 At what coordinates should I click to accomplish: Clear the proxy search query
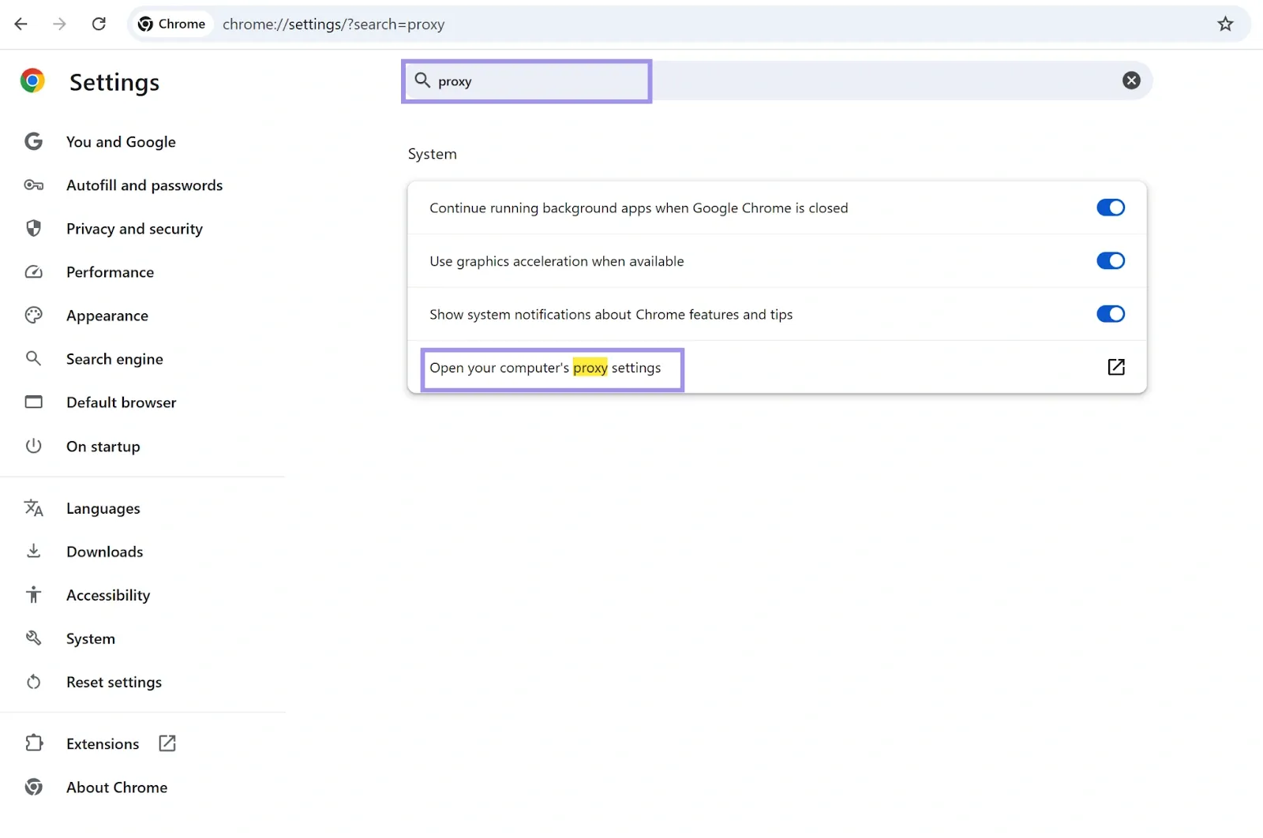tap(1131, 80)
